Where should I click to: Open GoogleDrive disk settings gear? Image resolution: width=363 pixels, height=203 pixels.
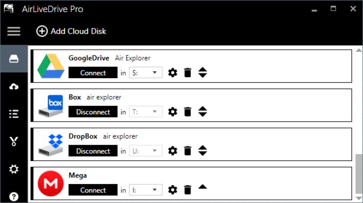tap(173, 73)
